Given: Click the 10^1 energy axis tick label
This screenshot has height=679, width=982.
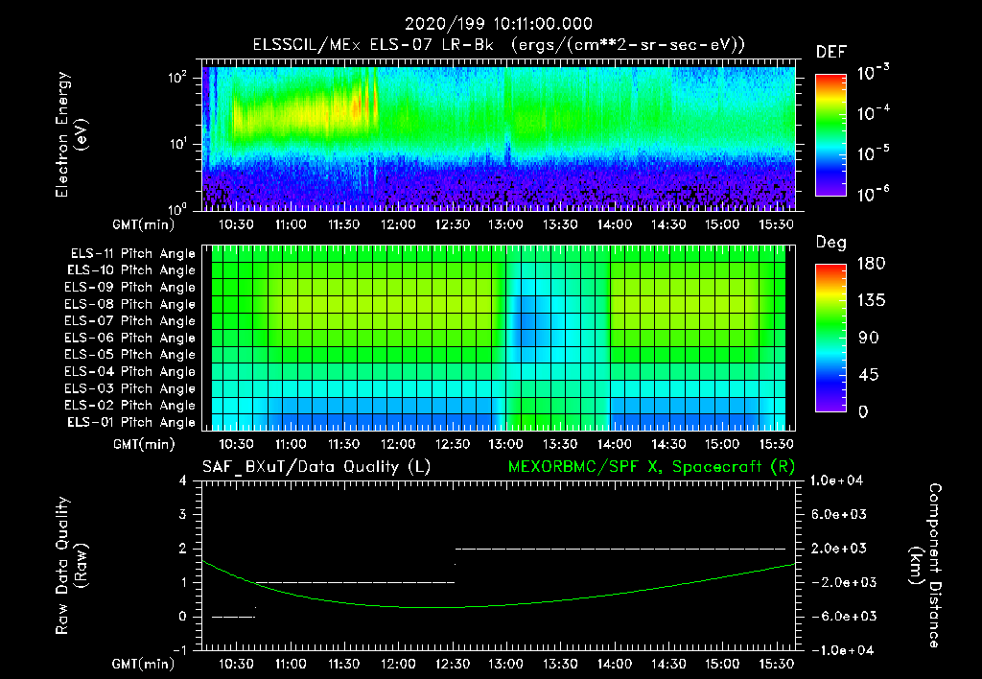Looking at the screenshot, I should pos(177,144).
